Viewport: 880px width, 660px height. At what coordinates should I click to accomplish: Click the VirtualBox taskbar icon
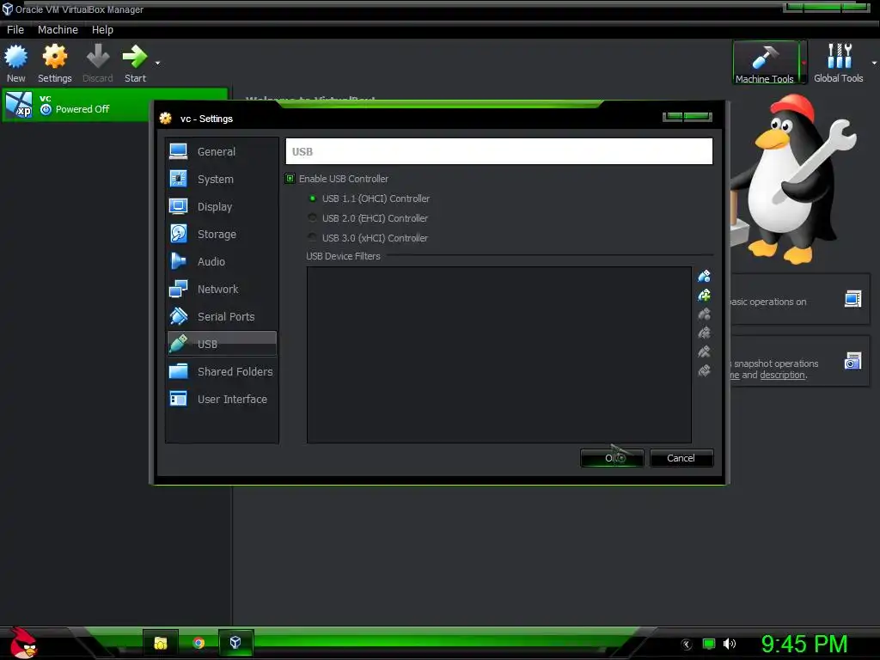click(x=235, y=643)
